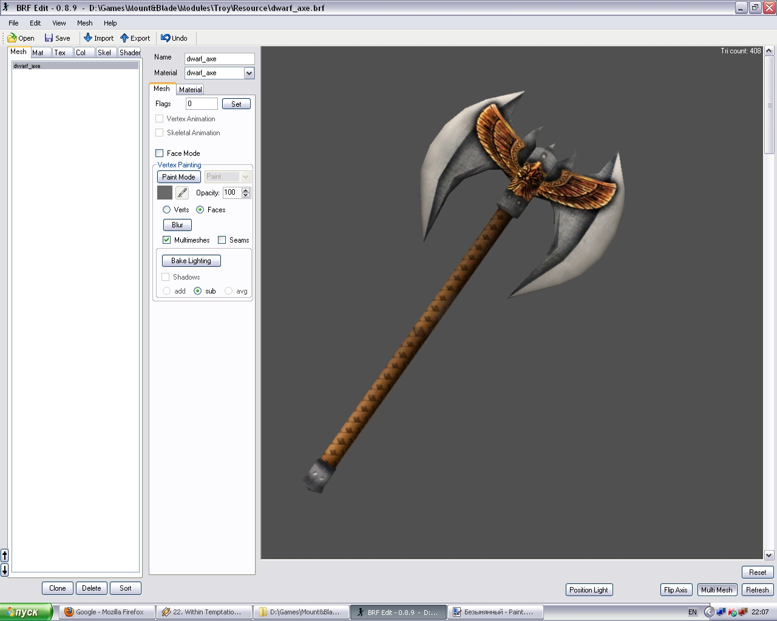This screenshot has height=621, width=777.
Task: Click the Set button next to Flags
Action: pos(236,104)
